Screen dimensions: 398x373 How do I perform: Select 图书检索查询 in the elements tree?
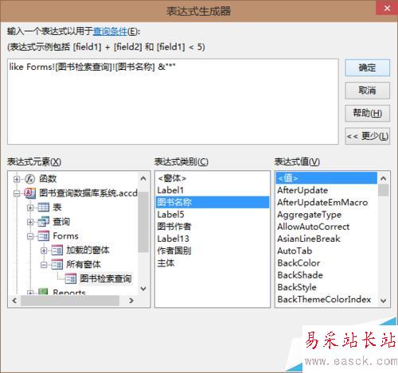(x=106, y=278)
